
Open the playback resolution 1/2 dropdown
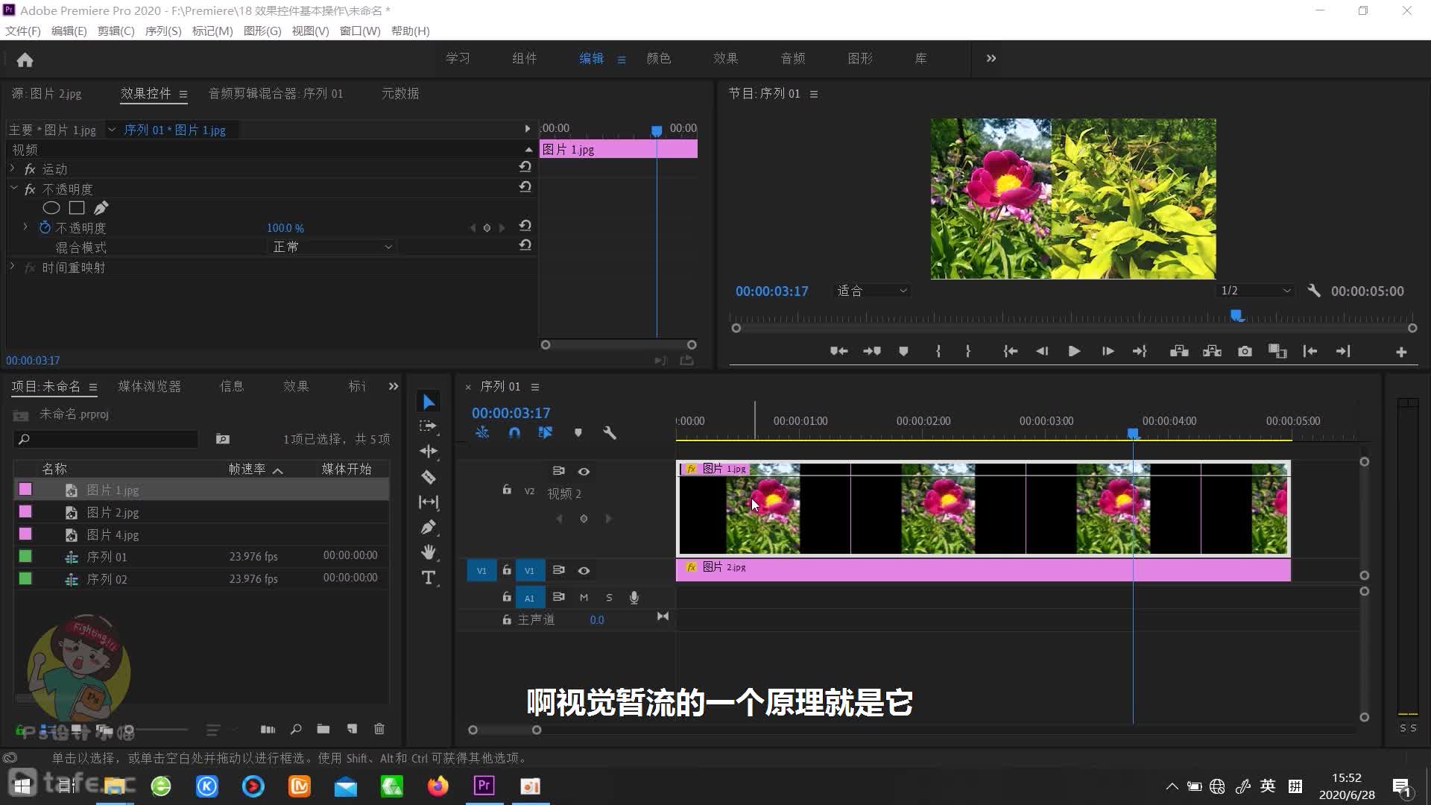1255,291
